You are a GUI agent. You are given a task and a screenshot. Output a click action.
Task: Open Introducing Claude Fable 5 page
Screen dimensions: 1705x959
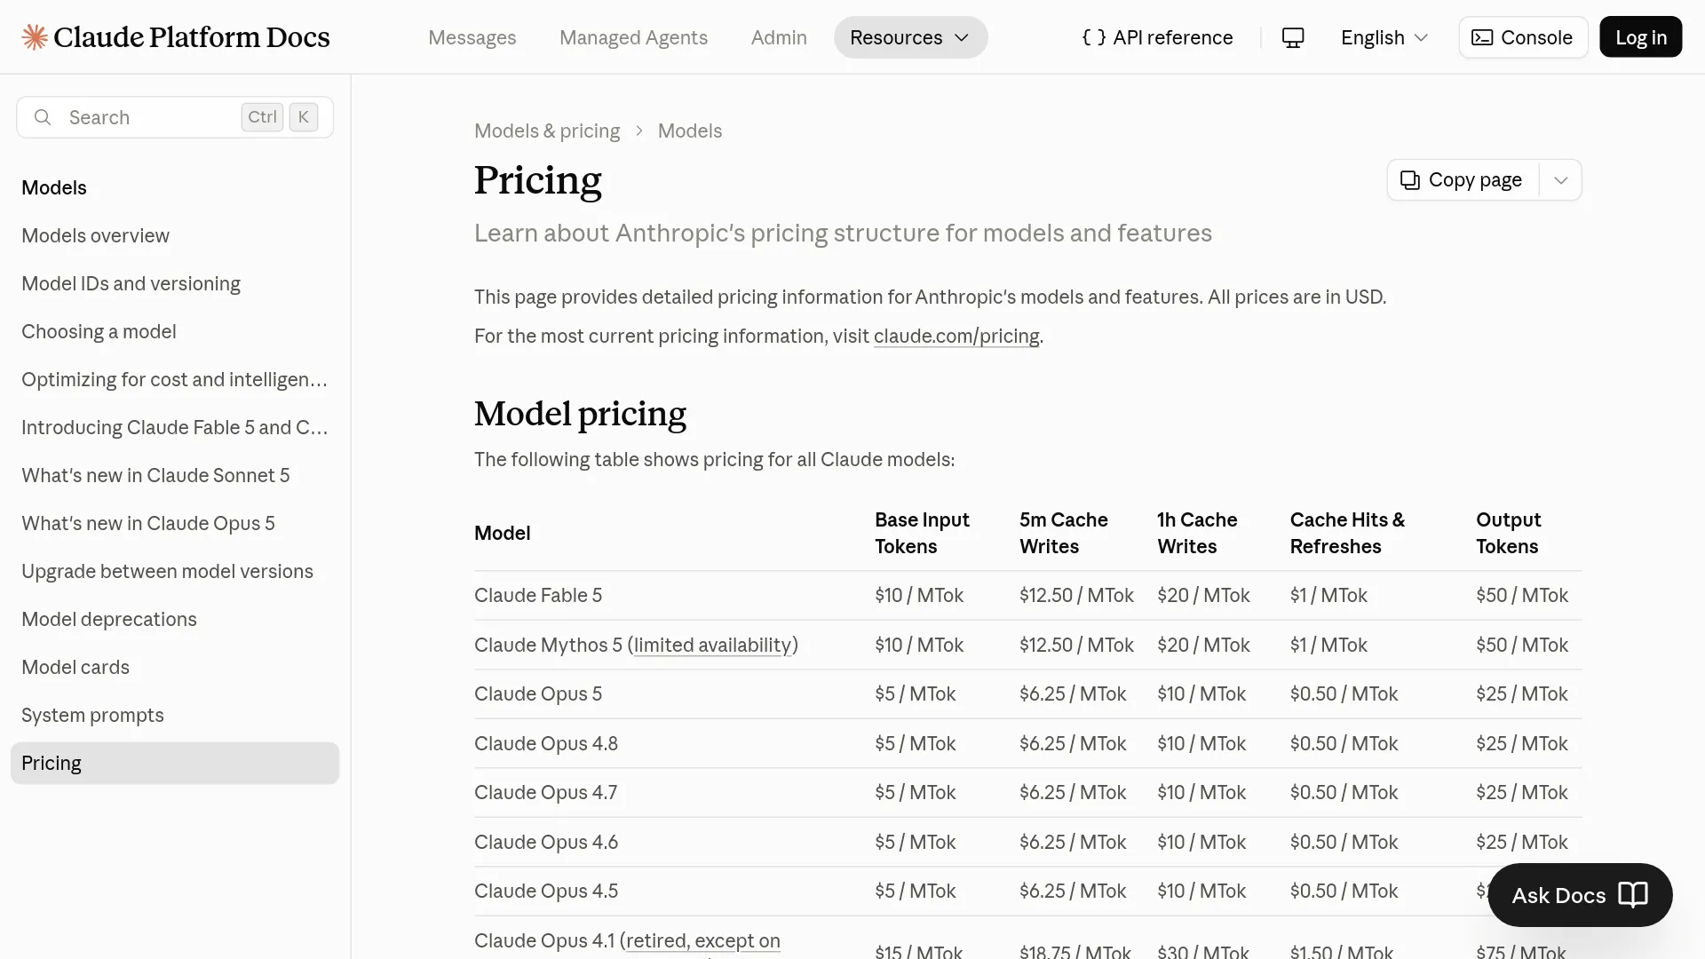tap(175, 427)
